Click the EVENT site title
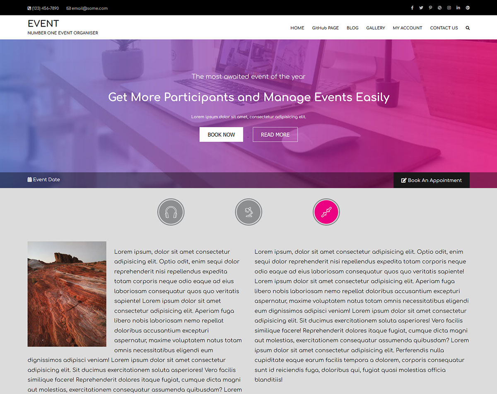Screen dimensions: 497x394 click(43, 24)
